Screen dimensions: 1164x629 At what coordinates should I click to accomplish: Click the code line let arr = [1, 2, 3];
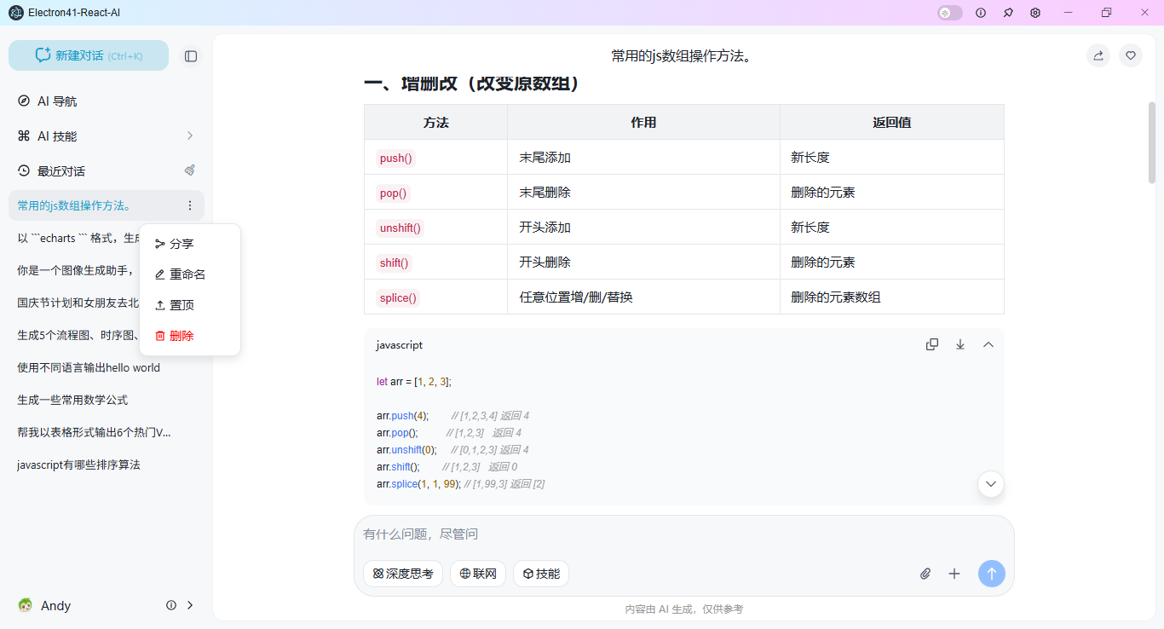point(413,382)
